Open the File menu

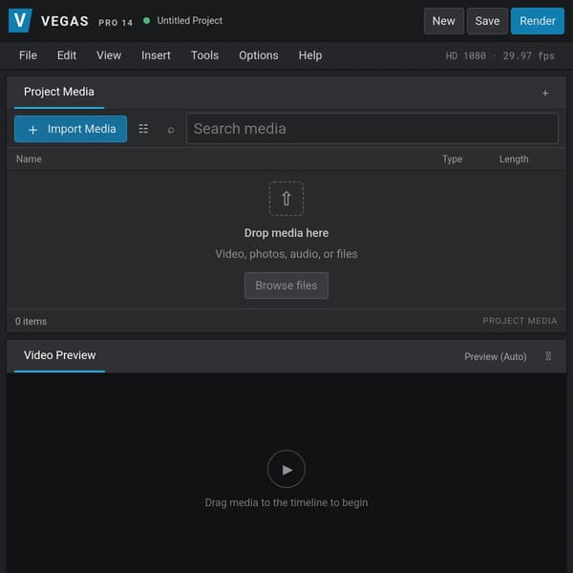tap(28, 55)
